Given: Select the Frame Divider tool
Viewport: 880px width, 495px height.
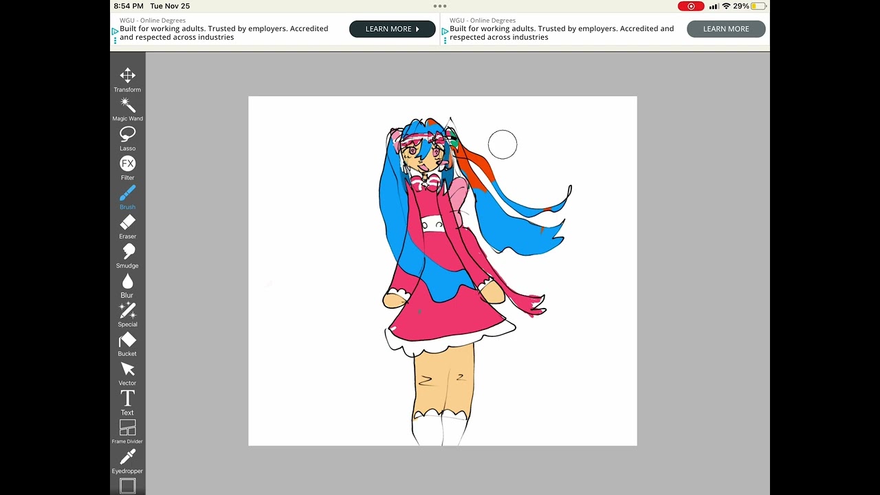Looking at the screenshot, I should click(x=127, y=432).
